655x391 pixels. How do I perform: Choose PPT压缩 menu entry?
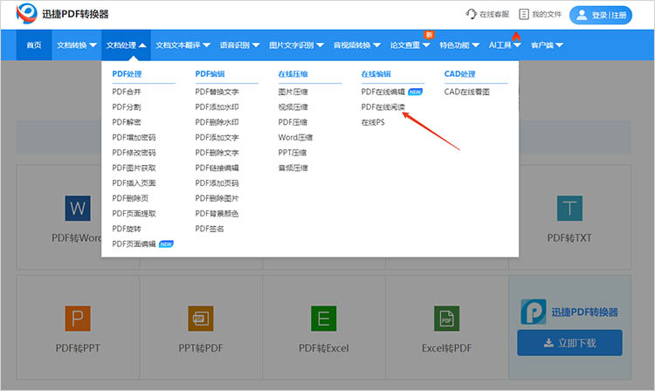[293, 153]
